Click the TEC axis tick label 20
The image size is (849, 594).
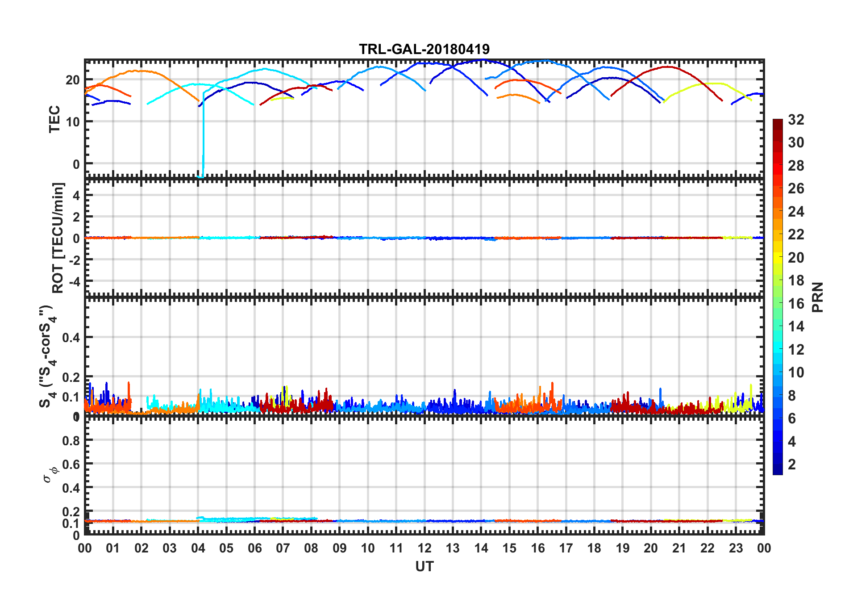pyautogui.click(x=72, y=80)
